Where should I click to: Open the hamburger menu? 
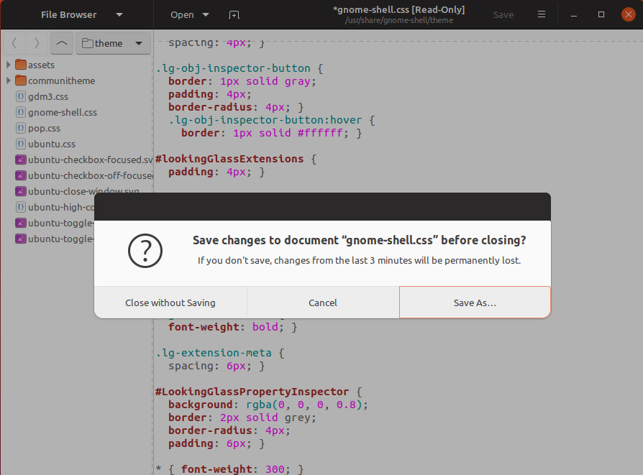click(x=542, y=14)
